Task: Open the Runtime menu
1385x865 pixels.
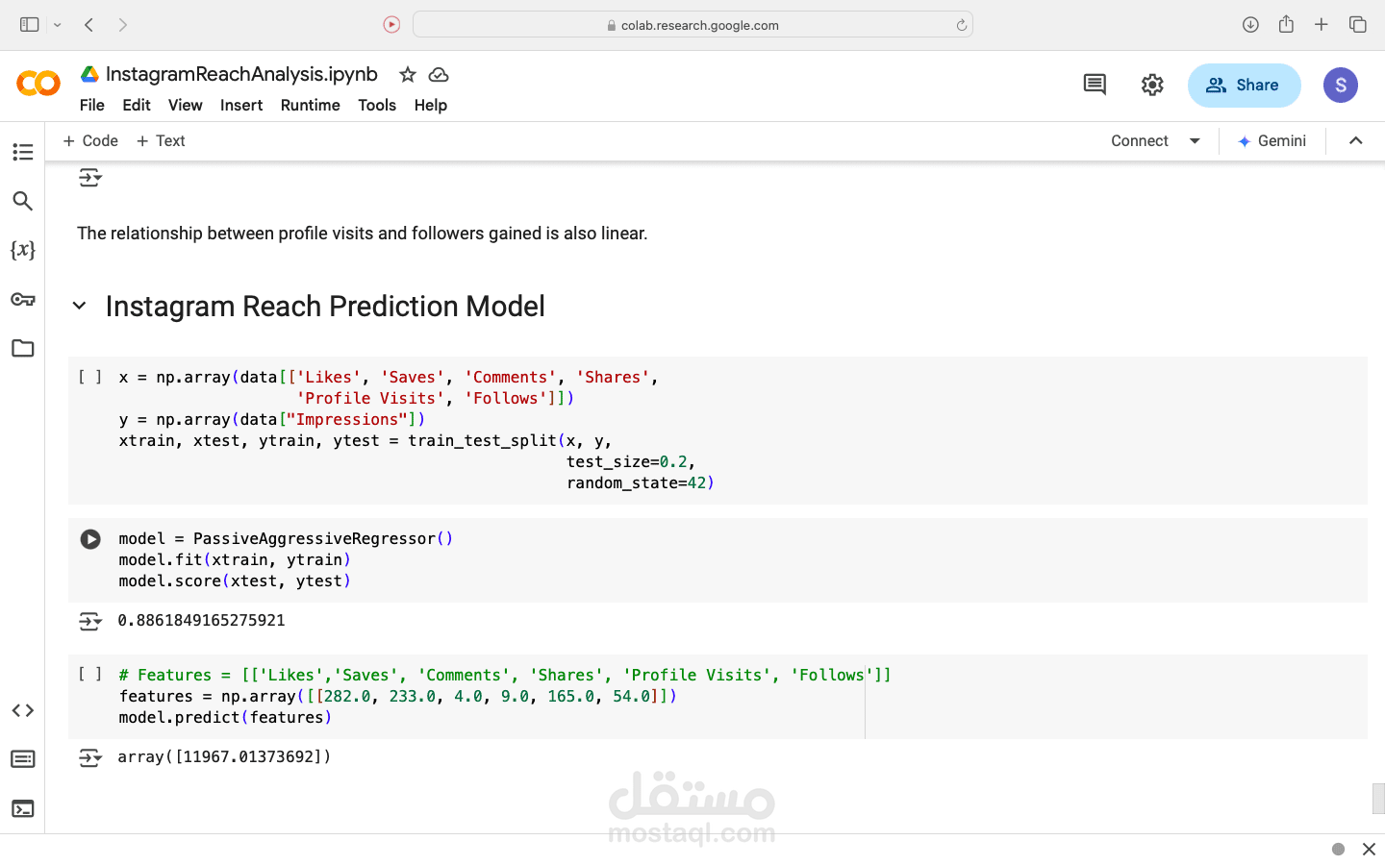Action: click(310, 105)
